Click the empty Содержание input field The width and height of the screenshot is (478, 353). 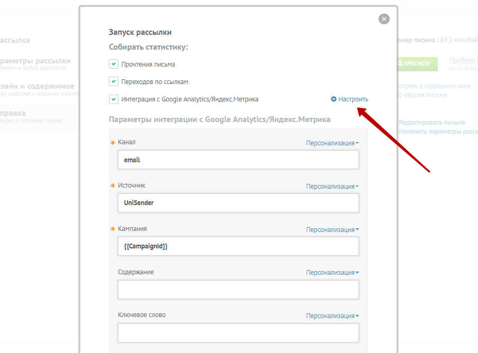click(238, 290)
